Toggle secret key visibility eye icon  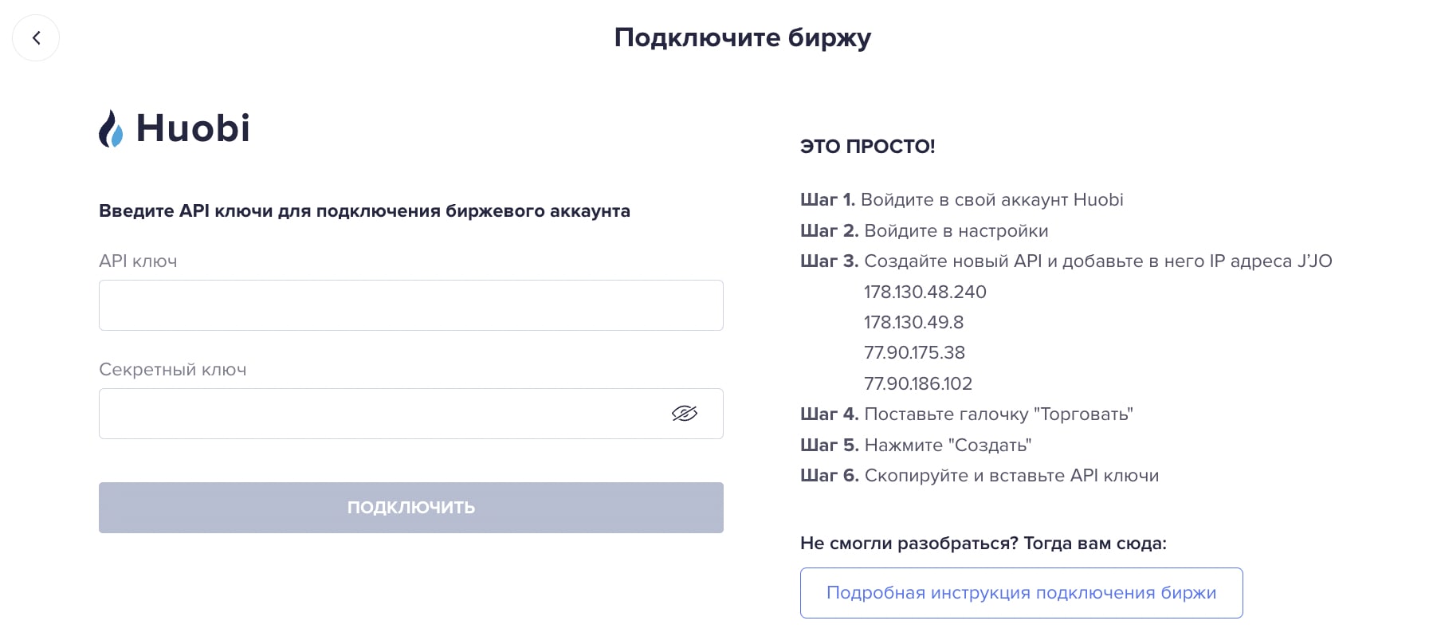pyautogui.click(x=684, y=413)
